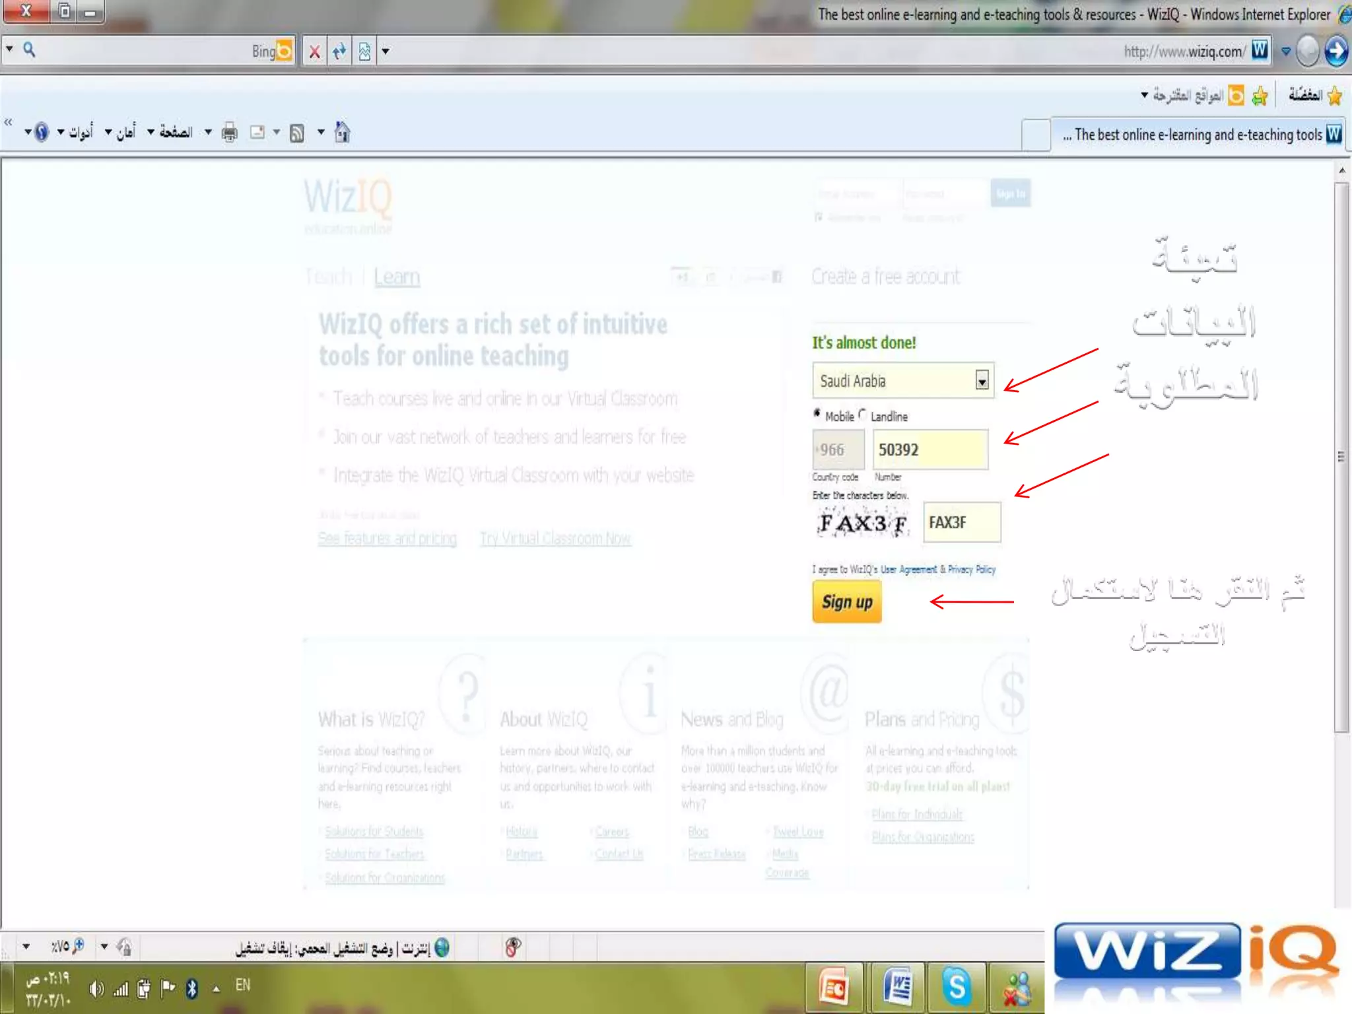Click the search magnifier icon
The image size is (1352, 1014).
(29, 50)
